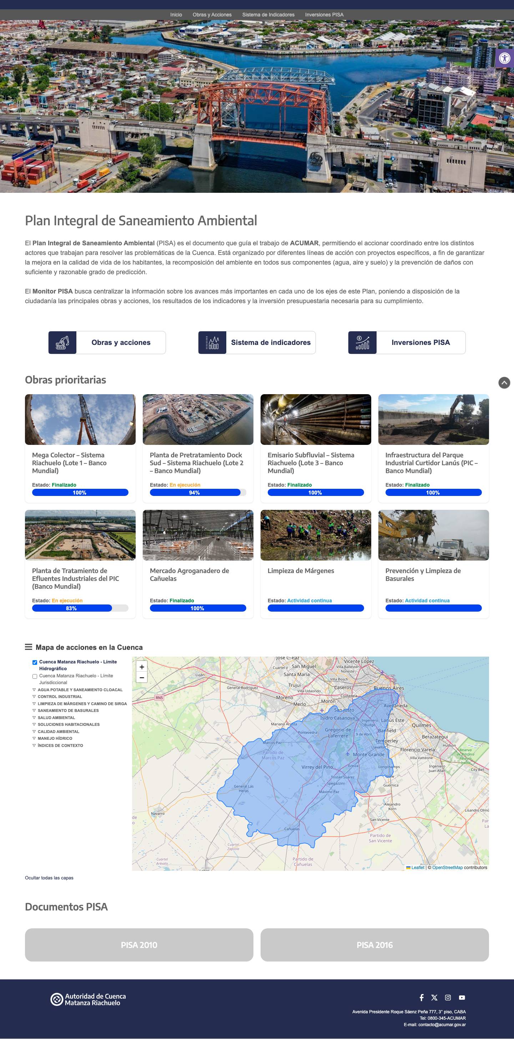Open the Emisario Subfluvial tunnel photo
This screenshot has height=1039, width=514.
pyautogui.click(x=316, y=420)
